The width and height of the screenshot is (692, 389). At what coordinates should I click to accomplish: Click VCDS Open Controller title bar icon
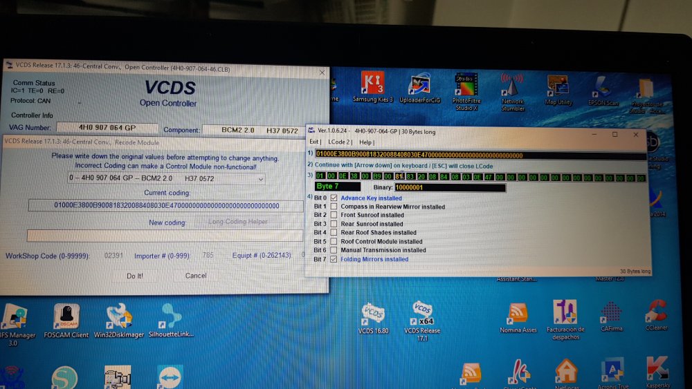click(9, 65)
